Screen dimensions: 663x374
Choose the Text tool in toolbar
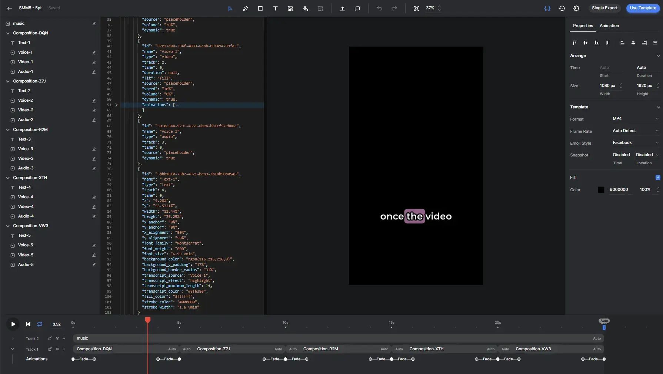pyautogui.click(x=275, y=9)
